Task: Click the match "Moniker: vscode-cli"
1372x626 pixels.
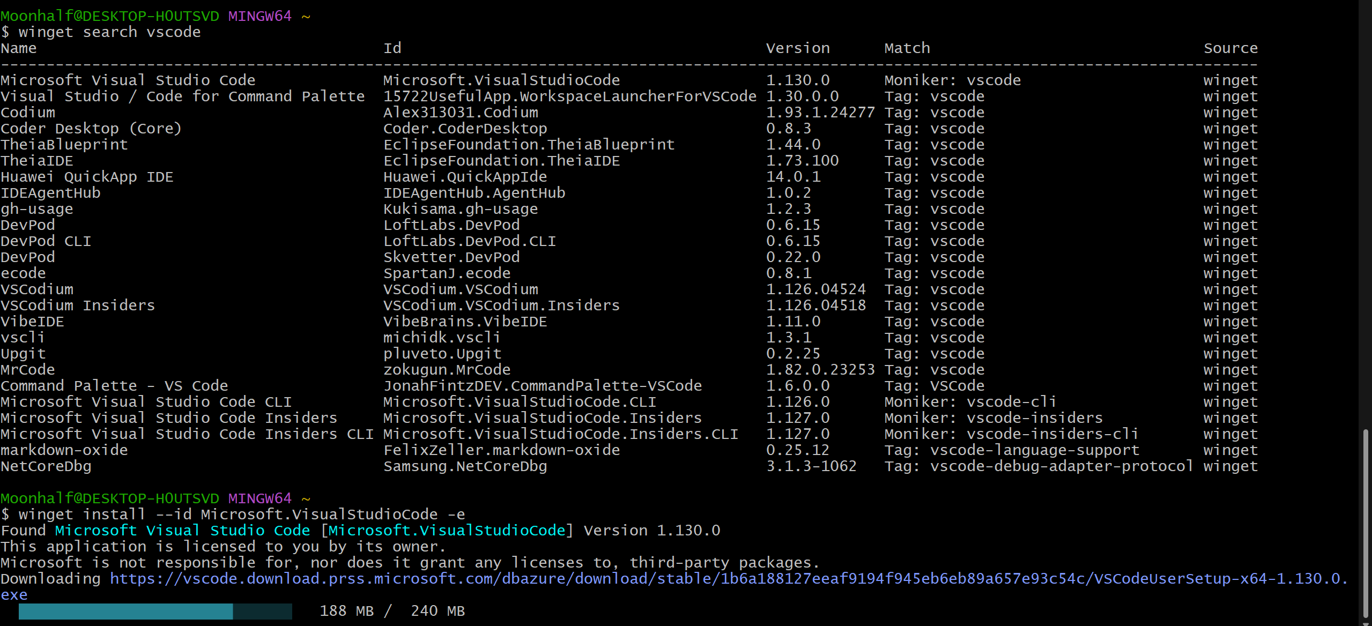Action: click(x=970, y=402)
